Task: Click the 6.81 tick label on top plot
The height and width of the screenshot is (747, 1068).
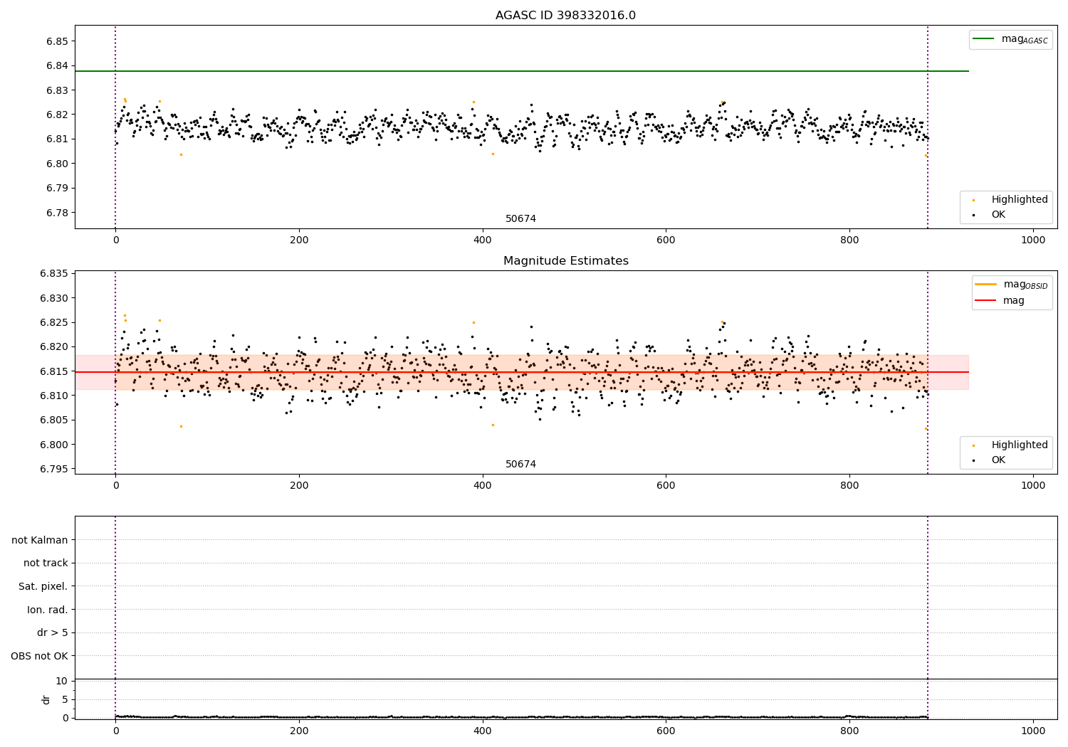Action: 56,139
